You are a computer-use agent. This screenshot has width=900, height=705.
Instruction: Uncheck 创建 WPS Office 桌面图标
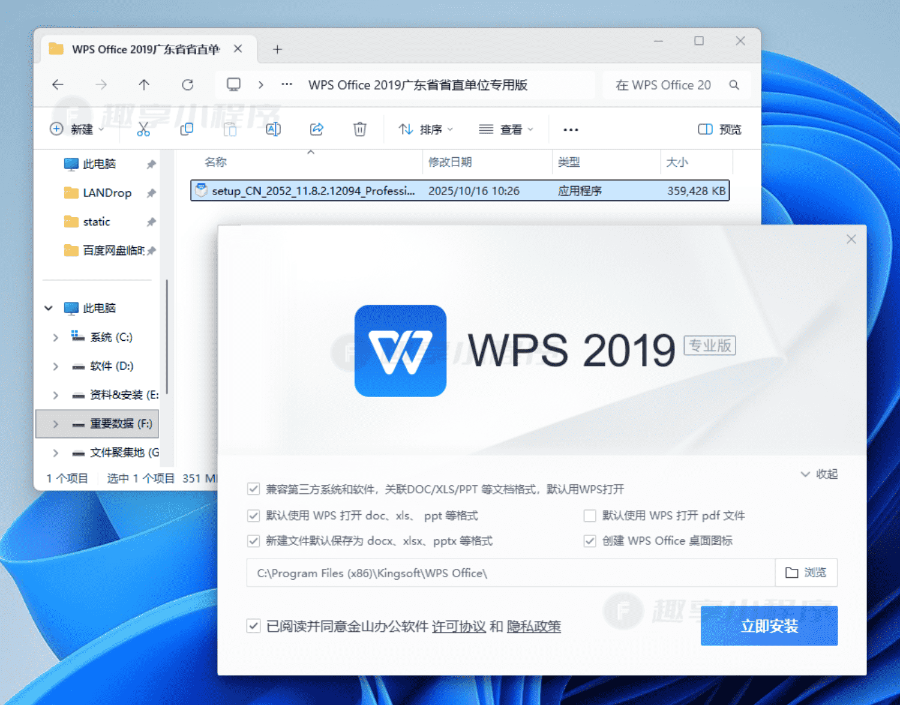pyautogui.click(x=590, y=541)
